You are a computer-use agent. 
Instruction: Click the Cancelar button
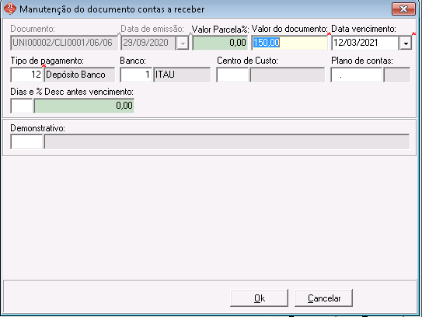click(324, 298)
